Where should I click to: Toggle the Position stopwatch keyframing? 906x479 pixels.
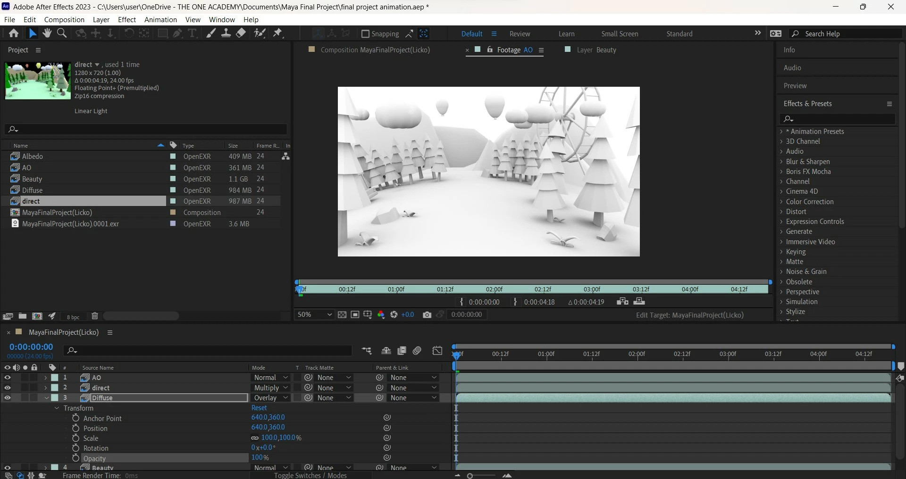[x=75, y=428]
